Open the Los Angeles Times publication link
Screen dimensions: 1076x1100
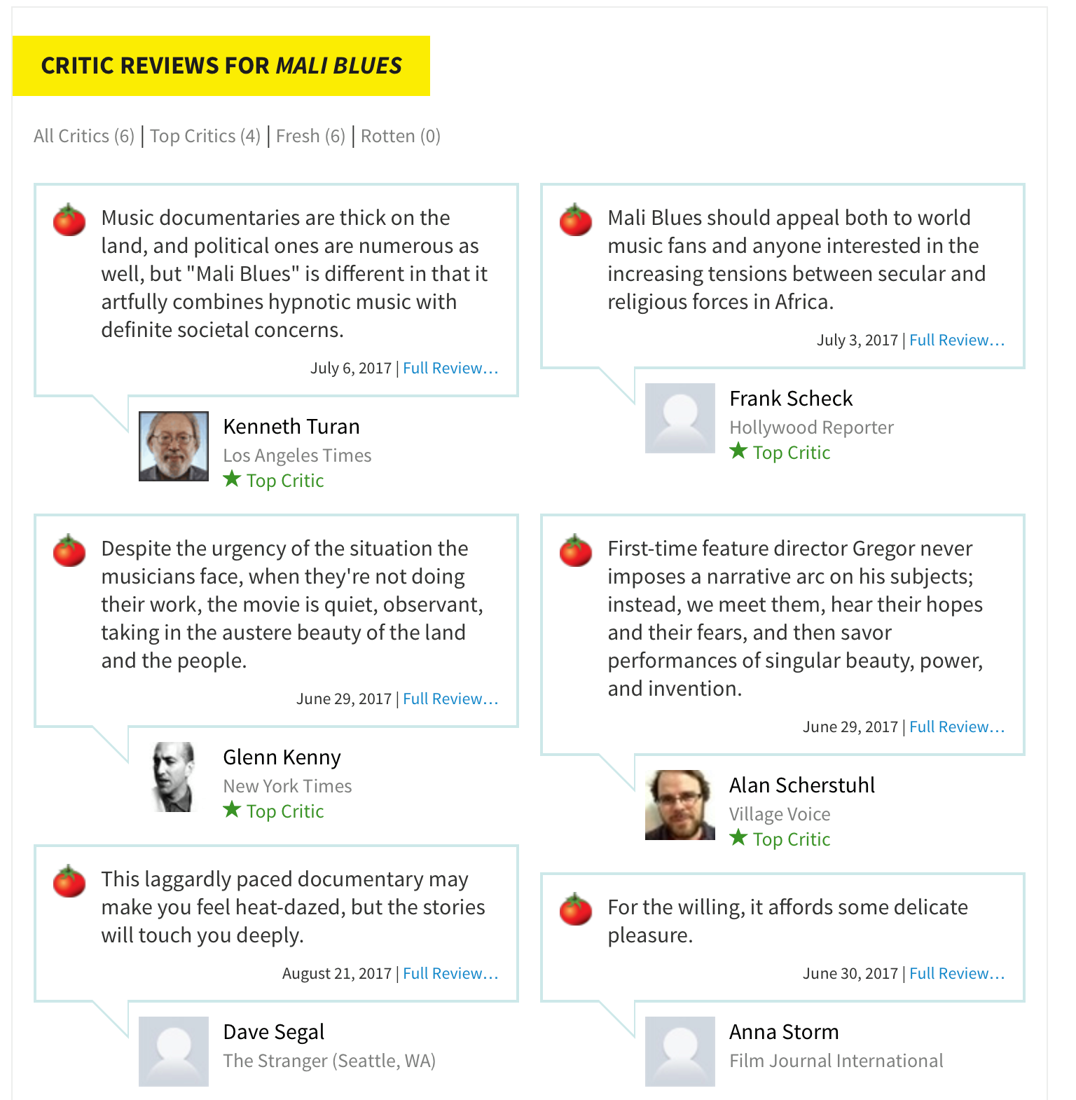297,455
